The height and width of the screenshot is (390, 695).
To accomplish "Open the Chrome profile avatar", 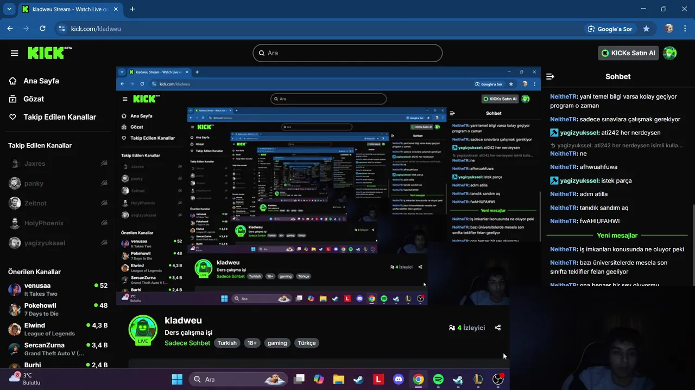I will 669,29.
